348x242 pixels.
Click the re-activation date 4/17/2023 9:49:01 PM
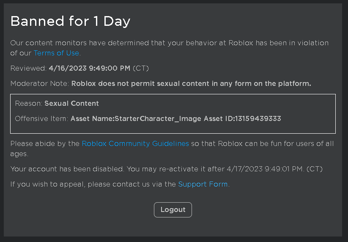(265, 169)
